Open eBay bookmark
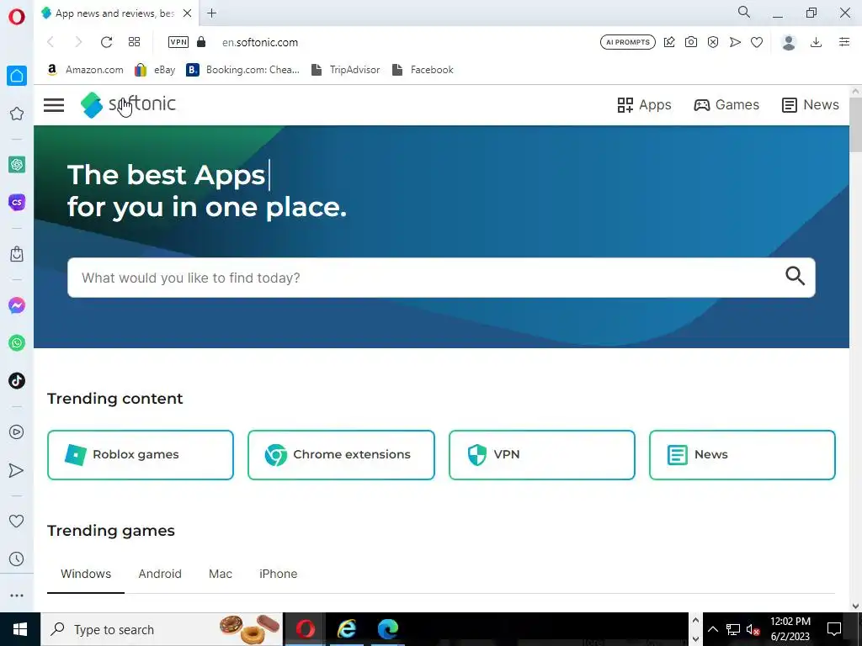This screenshot has height=646, width=862. tap(156, 70)
